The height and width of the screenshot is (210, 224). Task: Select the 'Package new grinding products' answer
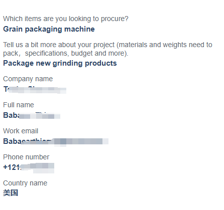[x=60, y=63]
